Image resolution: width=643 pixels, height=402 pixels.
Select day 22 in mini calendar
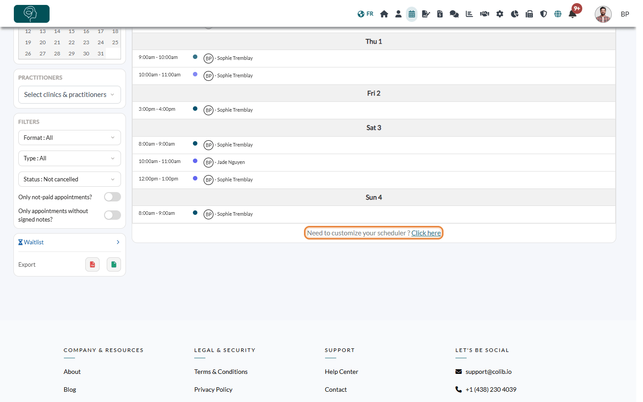71,42
